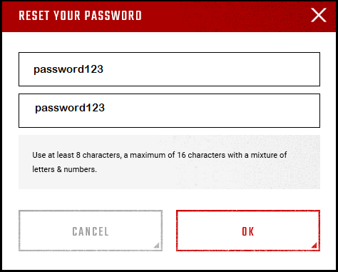Select the word PASSWORD in the header
338x272 pixels.
(x=113, y=16)
